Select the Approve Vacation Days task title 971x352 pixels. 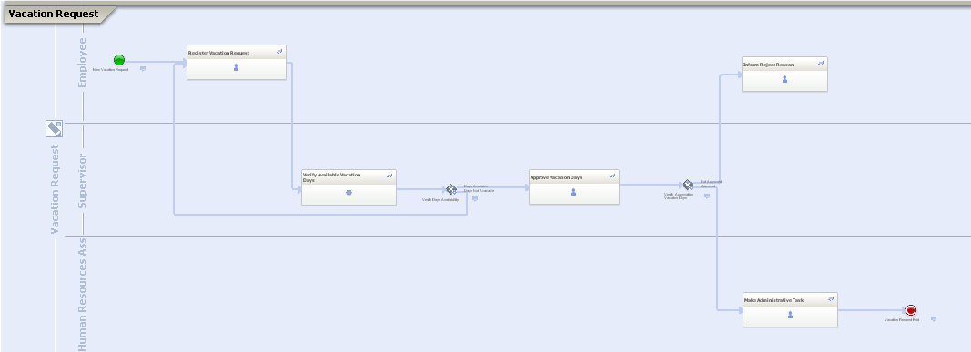click(x=556, y=177)
